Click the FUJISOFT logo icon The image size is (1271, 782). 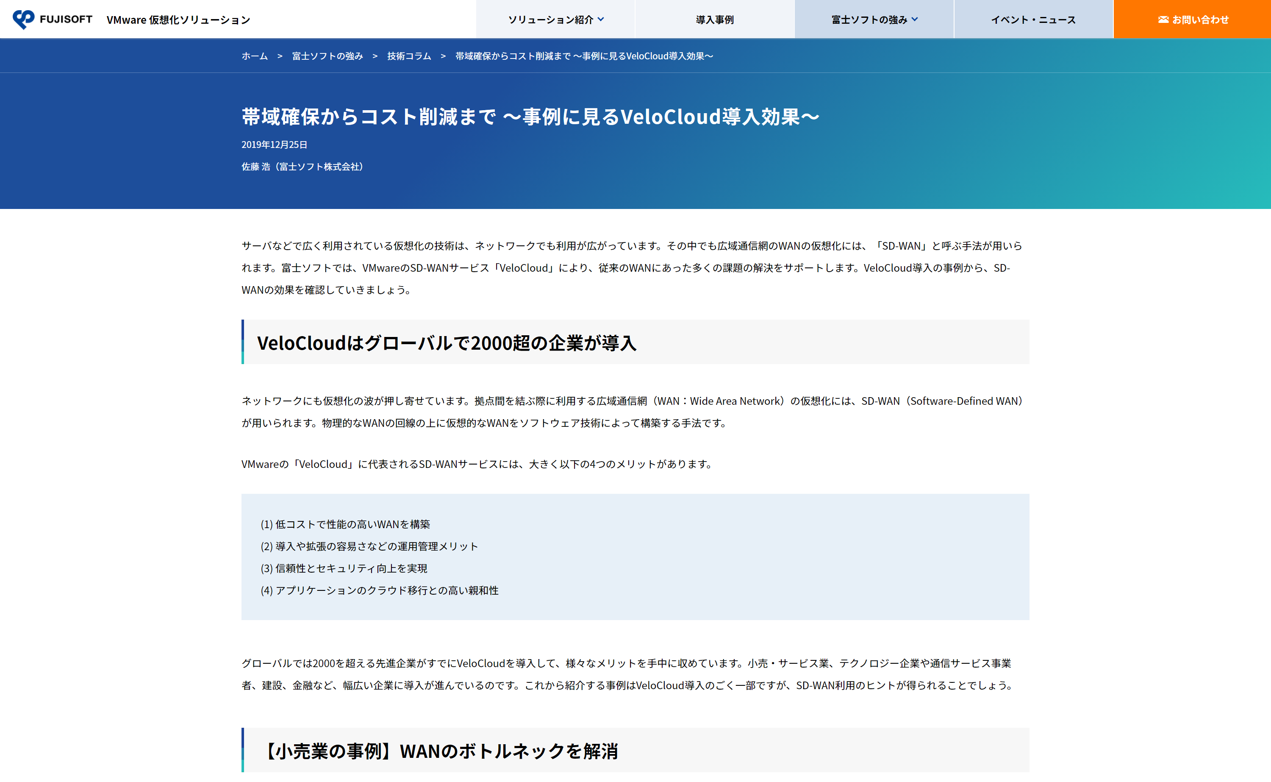point(23,19)
